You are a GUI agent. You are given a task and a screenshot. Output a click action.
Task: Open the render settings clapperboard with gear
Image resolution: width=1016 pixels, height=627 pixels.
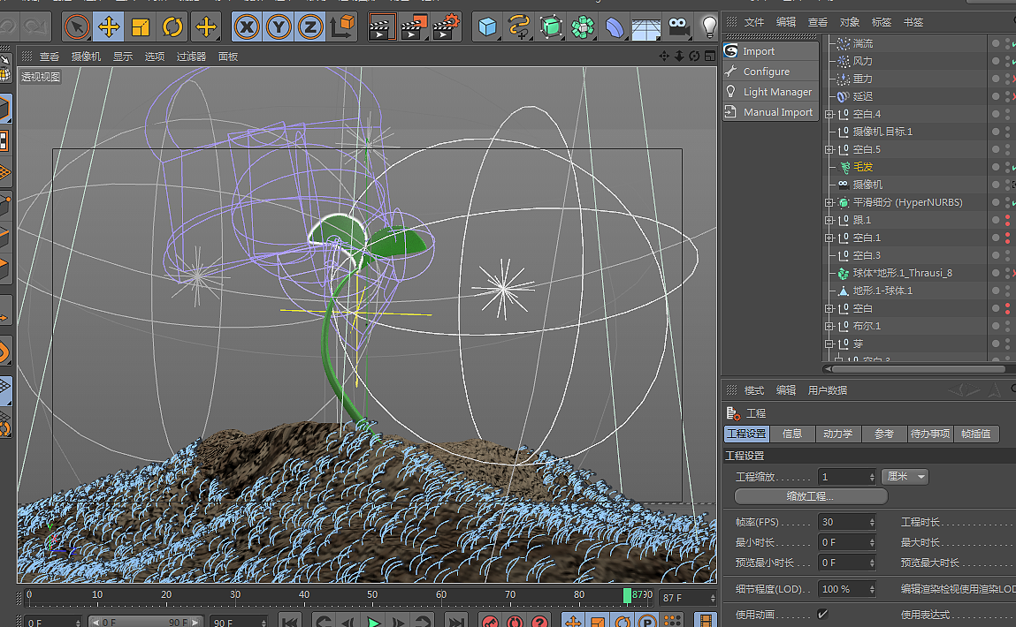[x=447, y=27]
